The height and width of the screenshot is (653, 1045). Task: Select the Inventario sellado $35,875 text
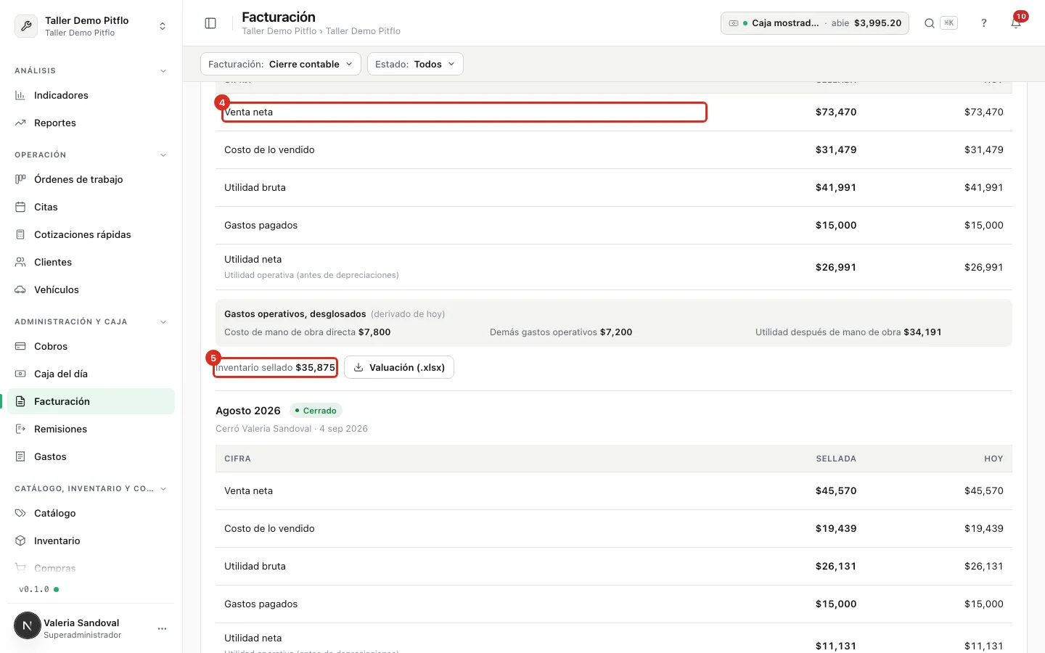tap(275, 367)
